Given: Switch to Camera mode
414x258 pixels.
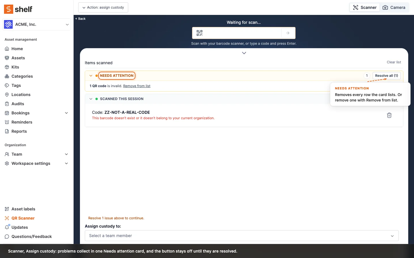Looking at the screenshot, I should click(394, 7).
